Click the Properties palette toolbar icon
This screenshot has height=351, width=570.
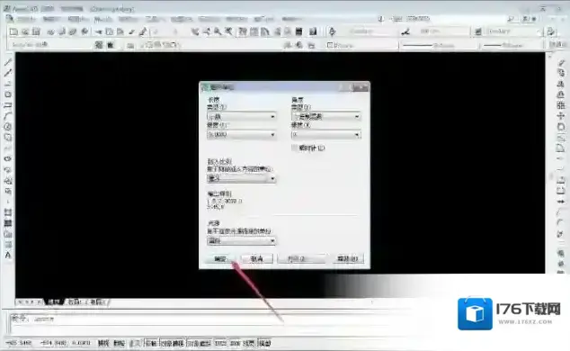pyautogui.click(x=243, y=32)
